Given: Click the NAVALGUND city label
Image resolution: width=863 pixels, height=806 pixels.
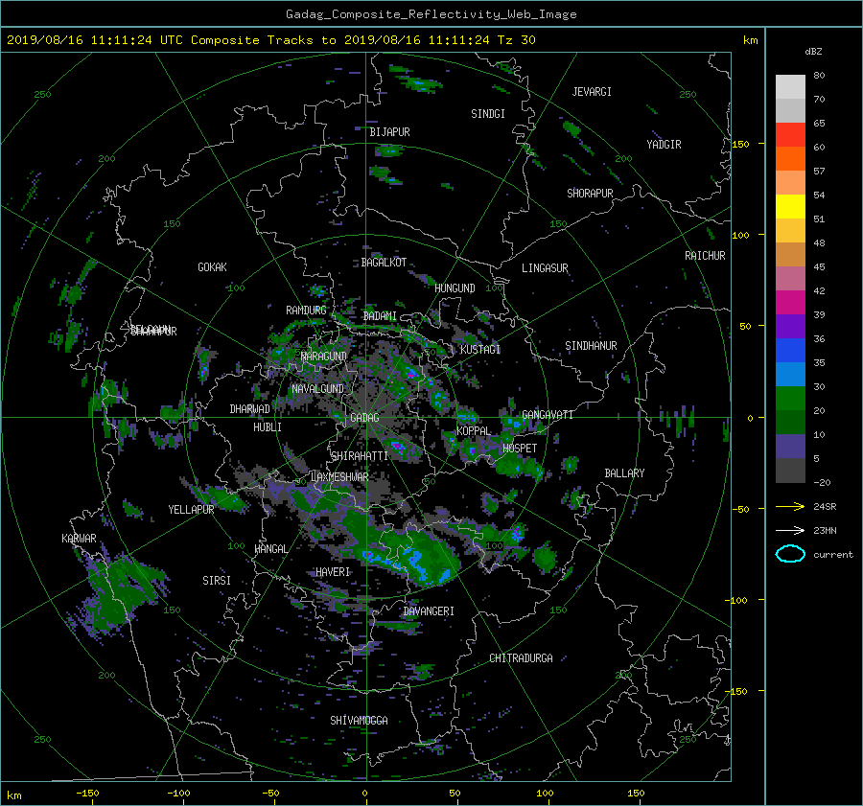Looking at the screenshot, I should [x=317, y=389].
